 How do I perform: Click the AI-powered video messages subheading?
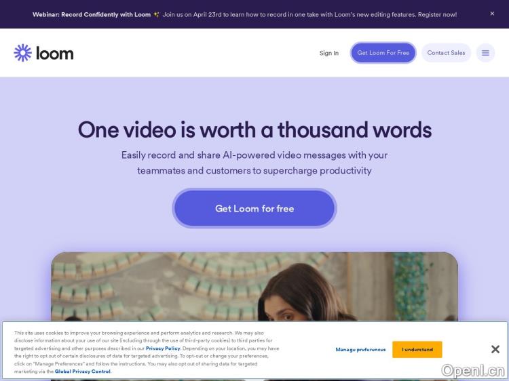[x=254, y=163]
